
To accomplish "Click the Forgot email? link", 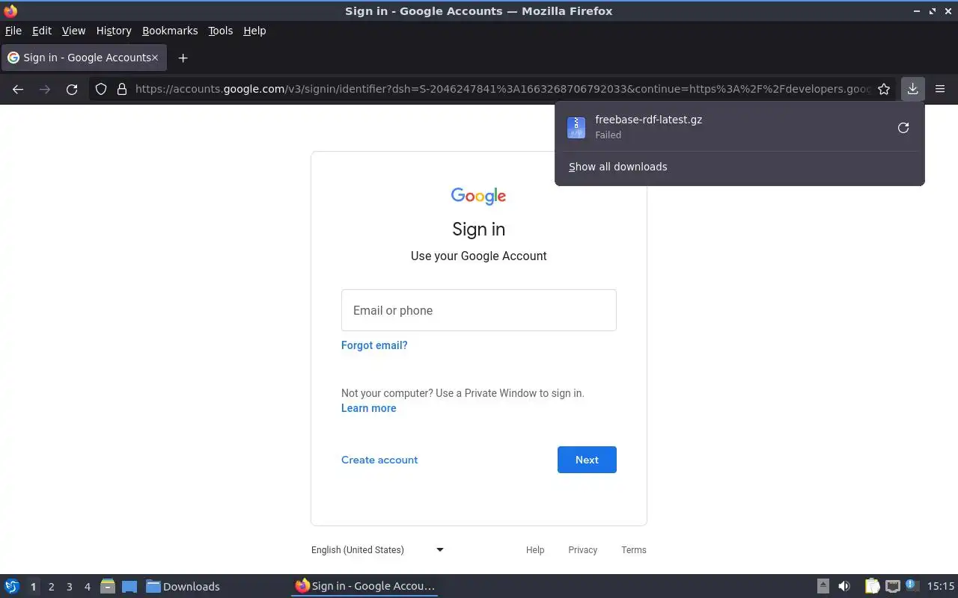I will point(374,345).
